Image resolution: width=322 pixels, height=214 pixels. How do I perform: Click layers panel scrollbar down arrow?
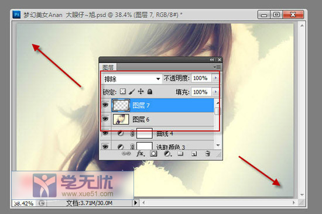(x=218, y=146)
